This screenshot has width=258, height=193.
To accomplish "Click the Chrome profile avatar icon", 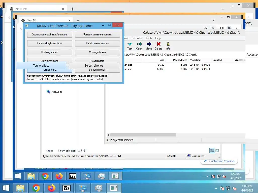I will (229, 28).
